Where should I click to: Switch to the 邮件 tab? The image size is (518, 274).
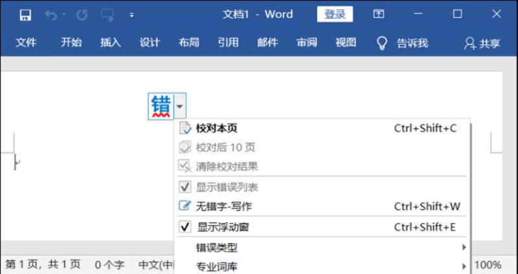[267, 43]
